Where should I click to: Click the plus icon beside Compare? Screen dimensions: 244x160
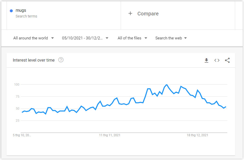(x=130, y=13)
